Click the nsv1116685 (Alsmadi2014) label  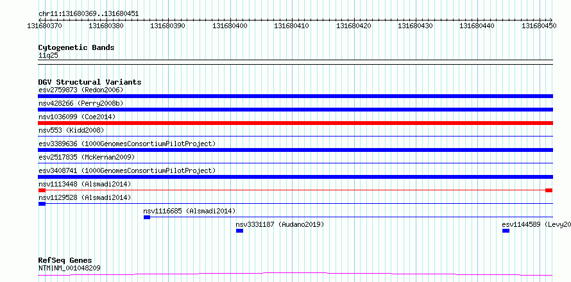[189, 211]
